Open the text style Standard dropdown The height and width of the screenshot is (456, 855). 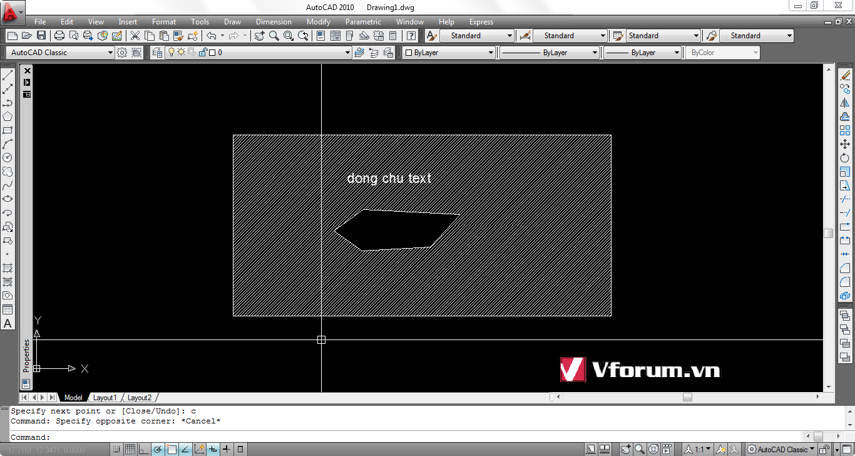coord(477,36)
